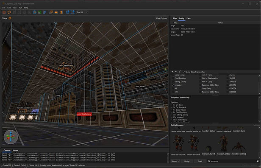
Task: Select the Entity inspector tab
Action: pyautogui.click(x=182, y=19)
